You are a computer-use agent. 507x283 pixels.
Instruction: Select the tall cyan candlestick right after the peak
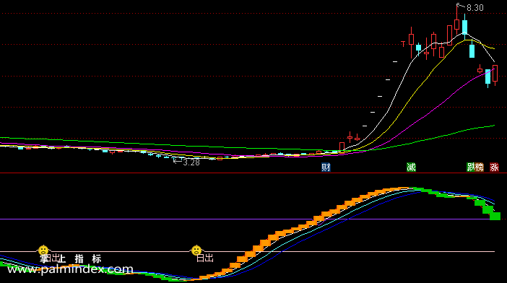(464, 27)
